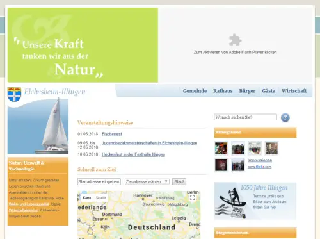Image resolution: width=320 pixels, height=239 pixels.
Task: Open the Fischerfest event link
Action: tap(112, 134)
